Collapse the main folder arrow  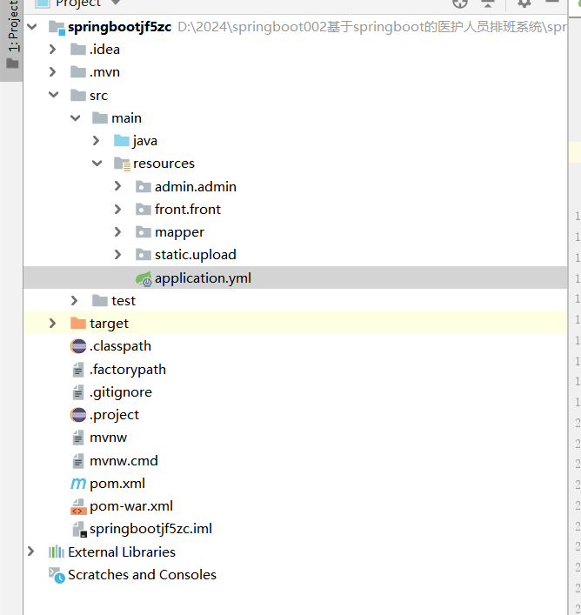pyautogui.click(x=76, y=117)
